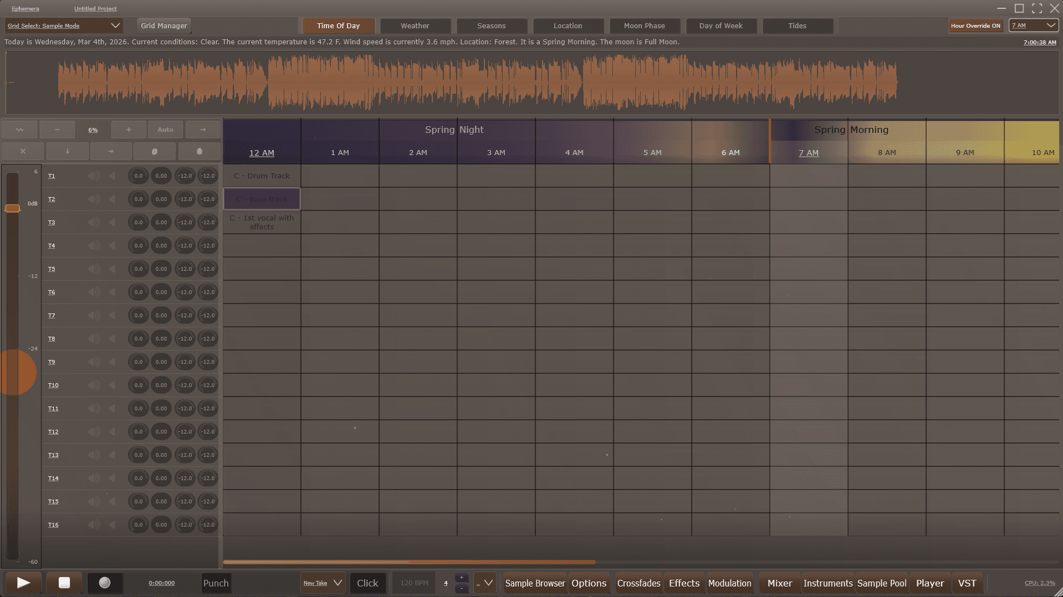Click the plus zoom-in button

click(x=129, y=130)
